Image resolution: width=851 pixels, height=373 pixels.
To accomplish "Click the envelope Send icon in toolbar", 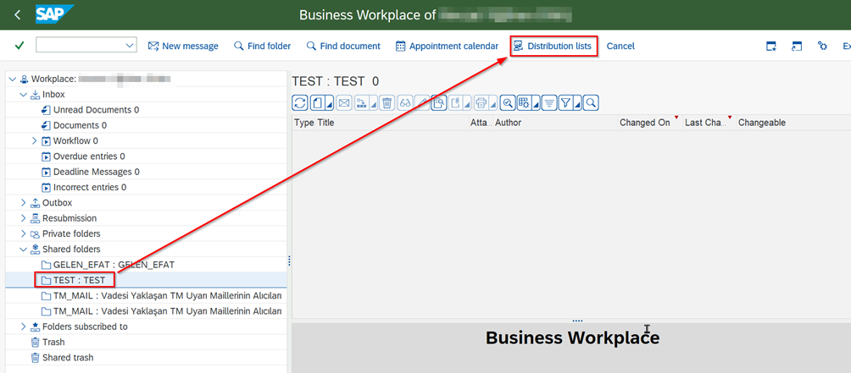I will [x=343, y=103].
